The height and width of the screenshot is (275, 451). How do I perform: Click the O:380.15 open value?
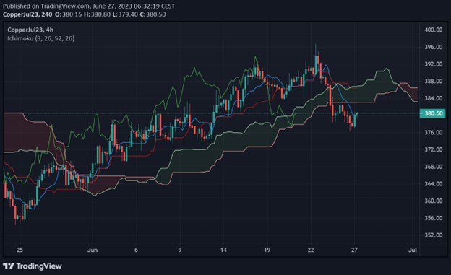click(x=69, y=14)
